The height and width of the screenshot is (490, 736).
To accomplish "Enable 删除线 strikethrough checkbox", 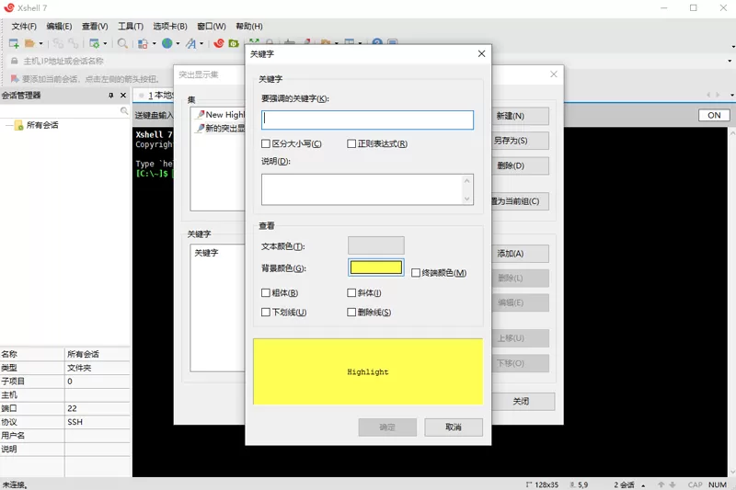I will (351, 313).
